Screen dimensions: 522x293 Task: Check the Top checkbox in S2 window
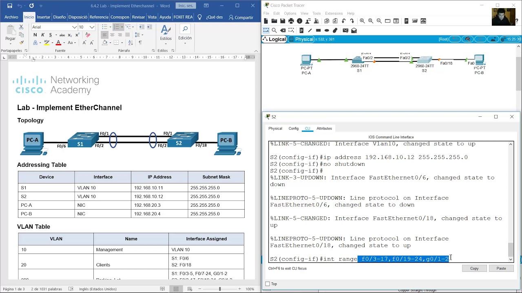coord(268,284)
